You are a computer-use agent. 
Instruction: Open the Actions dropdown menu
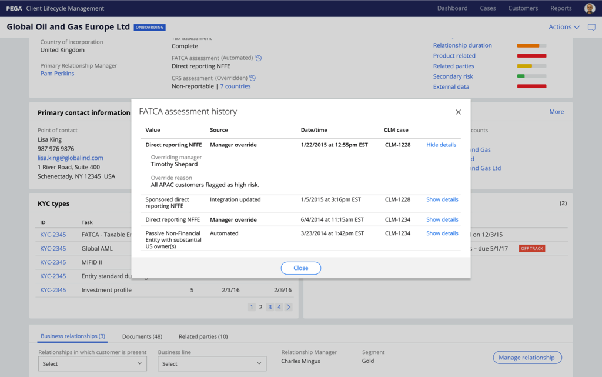point(564,27)
